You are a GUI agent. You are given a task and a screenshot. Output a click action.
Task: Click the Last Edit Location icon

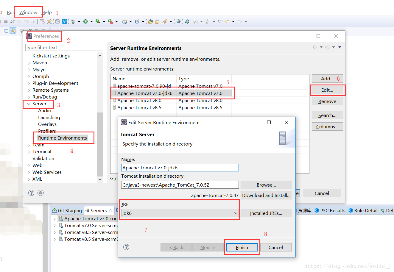[220, 21]
